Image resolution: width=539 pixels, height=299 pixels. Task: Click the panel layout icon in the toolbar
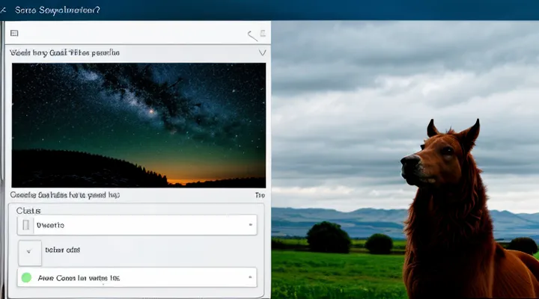tap(14, 34)
